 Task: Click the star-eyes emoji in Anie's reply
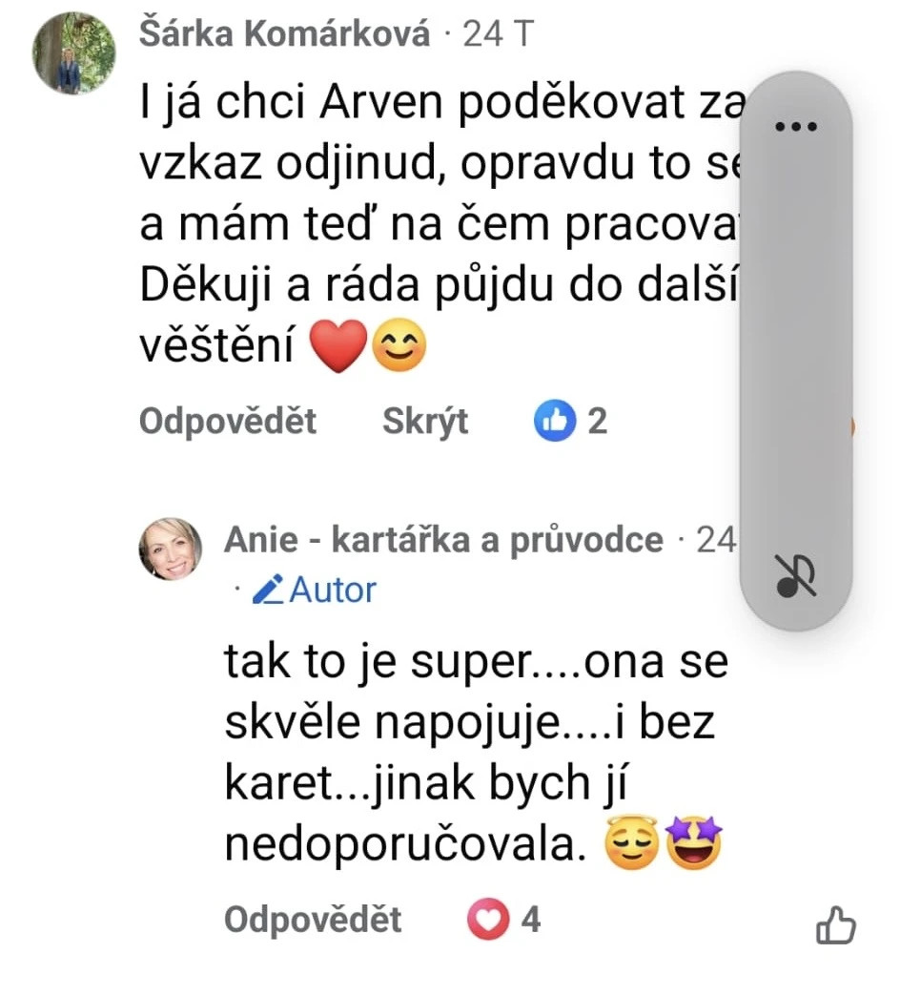pos(694,842)
